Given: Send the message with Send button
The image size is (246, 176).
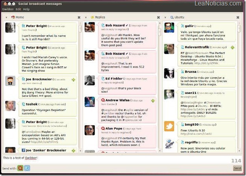Looking at the screenshot, I should tap(237, 168).
